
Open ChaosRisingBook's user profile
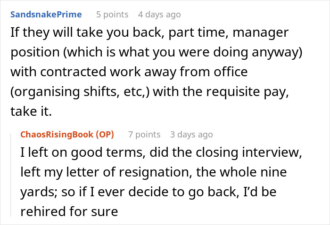click(57, 135)
